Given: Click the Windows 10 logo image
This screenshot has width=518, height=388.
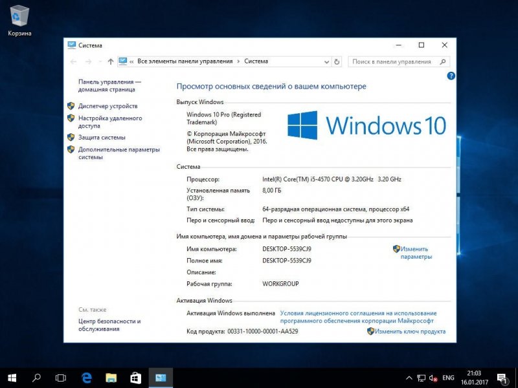Looking at the screenshot, I should point(366,125).
